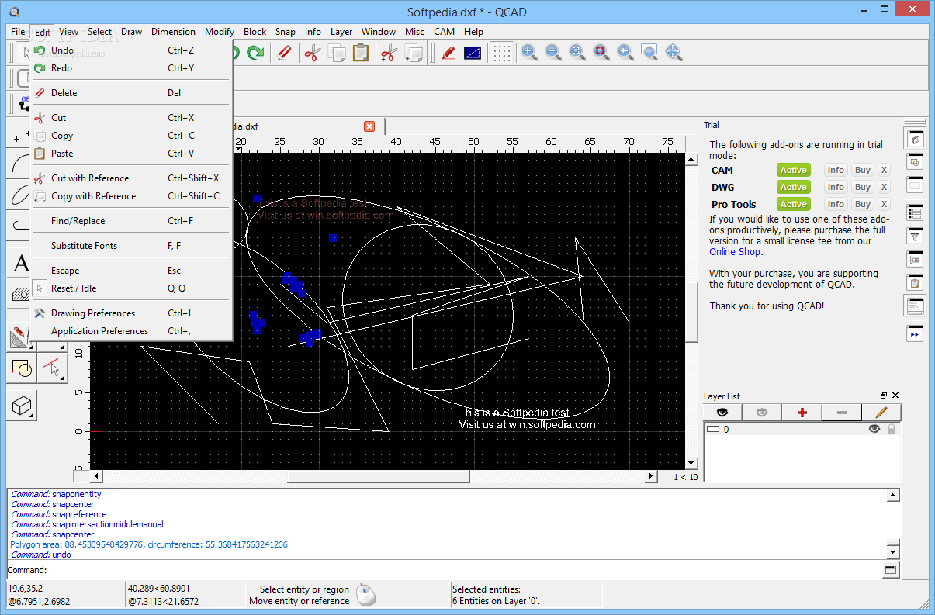
Task: Close the Softpedia.dxf document tab
Action: (x=369, y=126)
